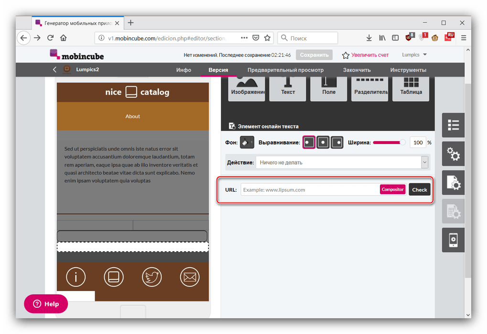
Task: Open the Закончить tab
Action: (x=357, y=70)
